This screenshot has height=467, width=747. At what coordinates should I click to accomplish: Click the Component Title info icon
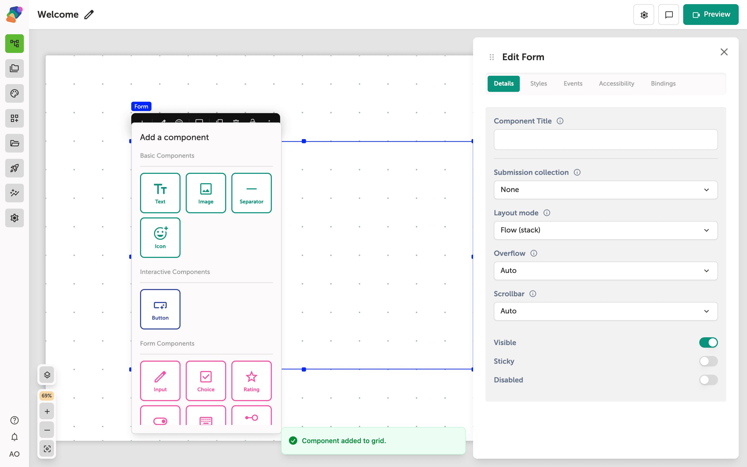pyautogui.click(x=560, y=121)
